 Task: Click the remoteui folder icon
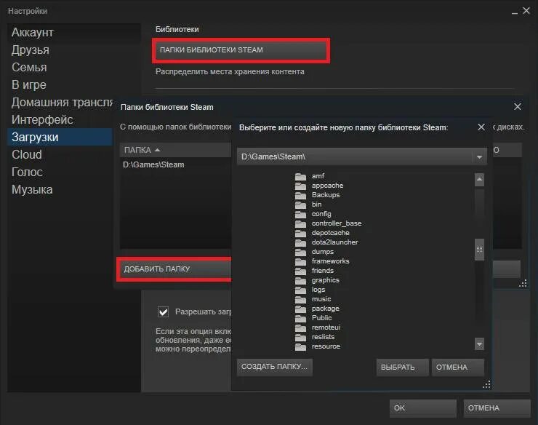pos(300,327)
